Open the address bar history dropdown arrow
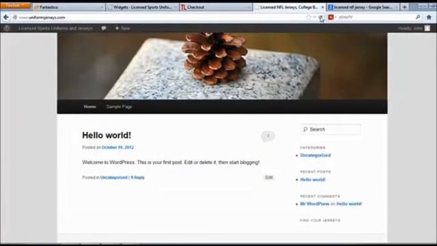The image size is (437, 246). [x=314, y=17]
